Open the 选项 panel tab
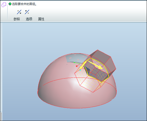This screenshot has width=147, height=121. (x=29, y=19)
